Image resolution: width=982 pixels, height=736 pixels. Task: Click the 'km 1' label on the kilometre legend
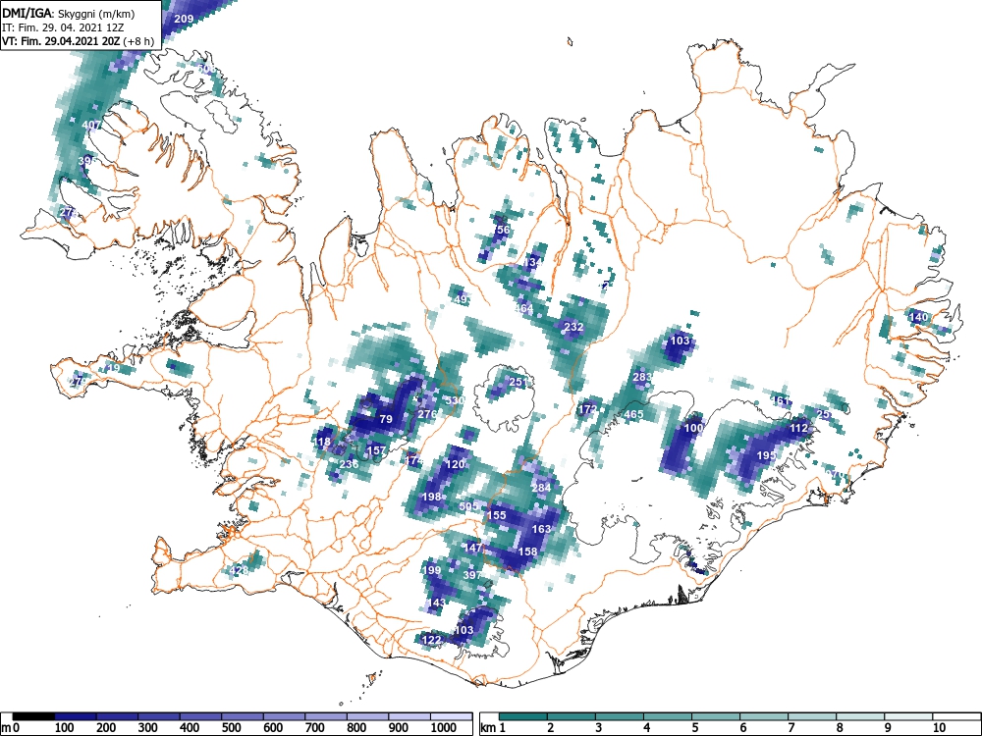pos(494,727)
